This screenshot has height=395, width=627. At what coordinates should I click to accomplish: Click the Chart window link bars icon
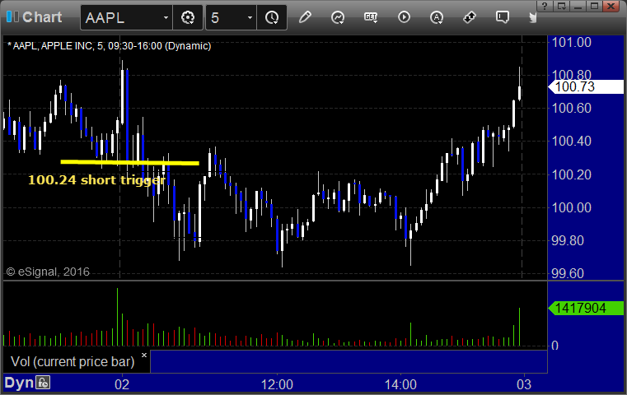(x=12, y=17)
